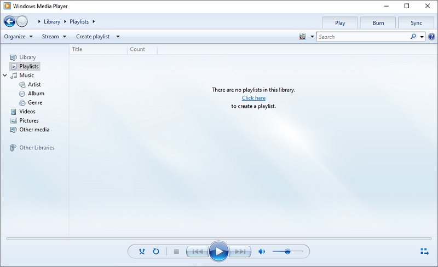Image resolution: width=438 pixels, height=267 pixels.
Task: Sort by the Count column header
Action: [142, 49]
